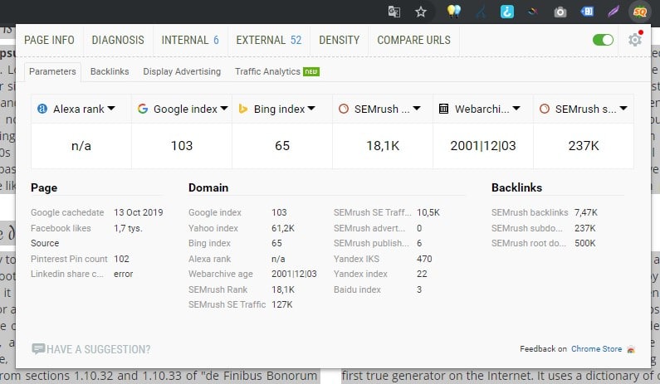This screenshot has height=384, width=660.
Task: Click the Linkedin share count error value
Action: coord(124,274)
